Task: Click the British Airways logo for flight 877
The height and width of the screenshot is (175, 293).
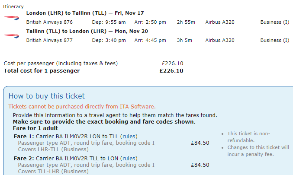Action: click(x=10, y=35)
